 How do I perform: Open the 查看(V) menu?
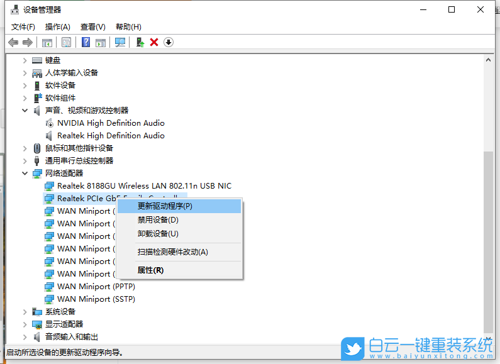tap(92, 27)
